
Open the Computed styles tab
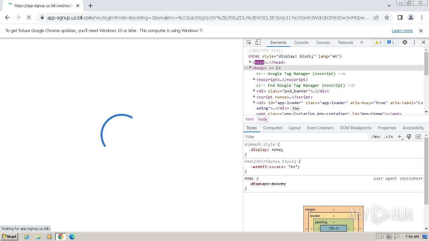tap(272, 128)
